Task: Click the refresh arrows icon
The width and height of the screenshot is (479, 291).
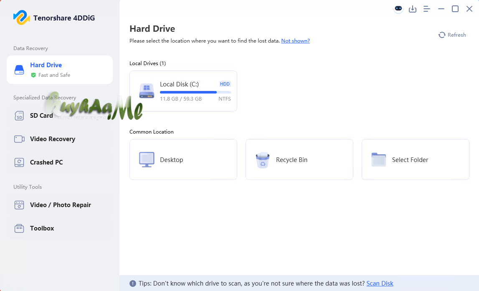Action: coord(442,35)
